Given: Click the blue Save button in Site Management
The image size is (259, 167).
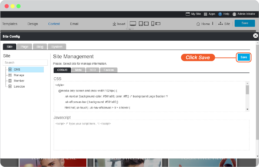Looking at the screenshot, I should [244, 57].
